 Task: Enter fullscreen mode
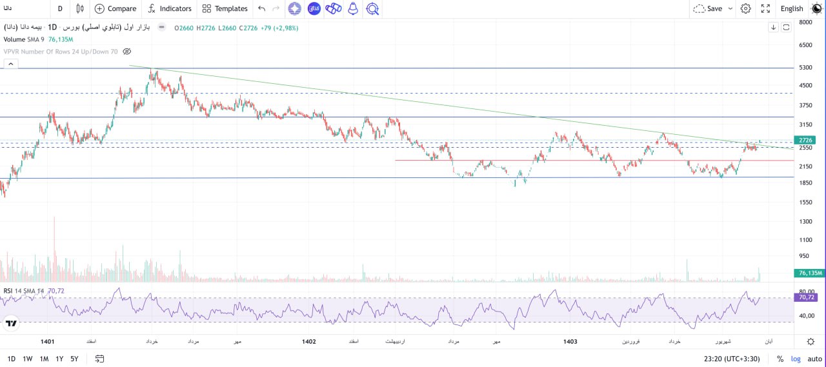[x=765, y=8]
